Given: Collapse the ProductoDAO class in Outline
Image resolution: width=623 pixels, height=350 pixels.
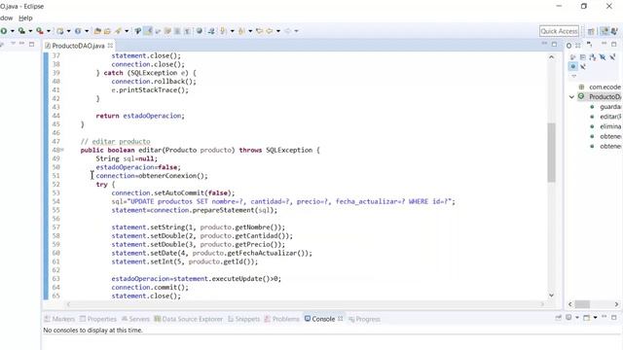Looking at the screenshot, I should (x=571, y=97).
